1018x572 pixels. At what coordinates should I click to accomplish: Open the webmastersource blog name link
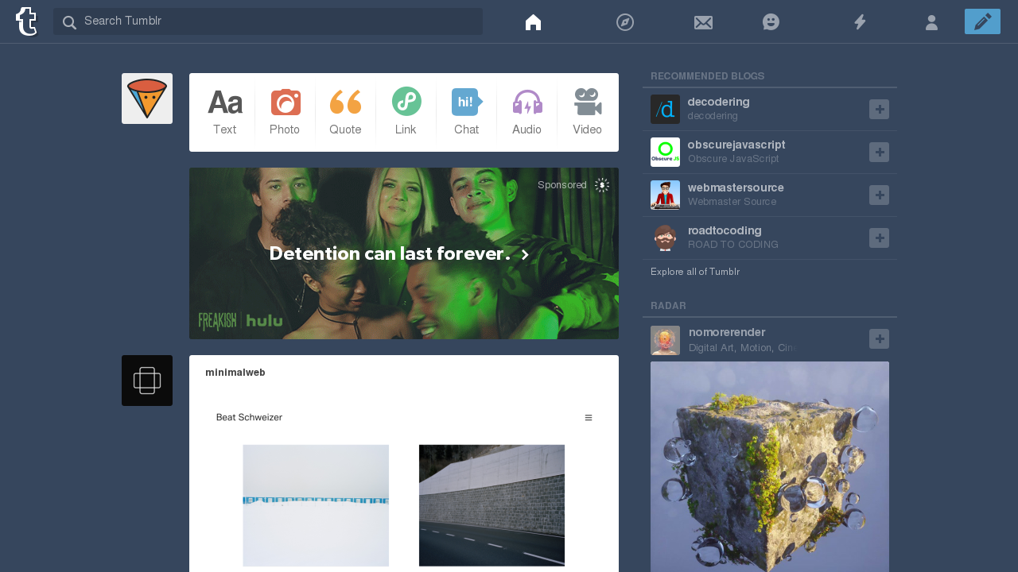click(736, 187)
